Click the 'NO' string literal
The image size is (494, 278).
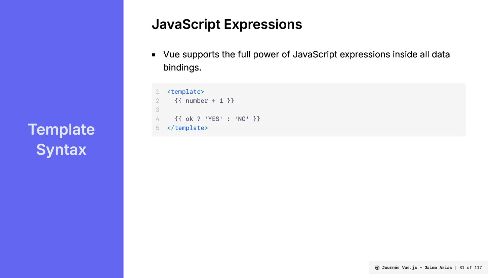click(x=242, y=119)
